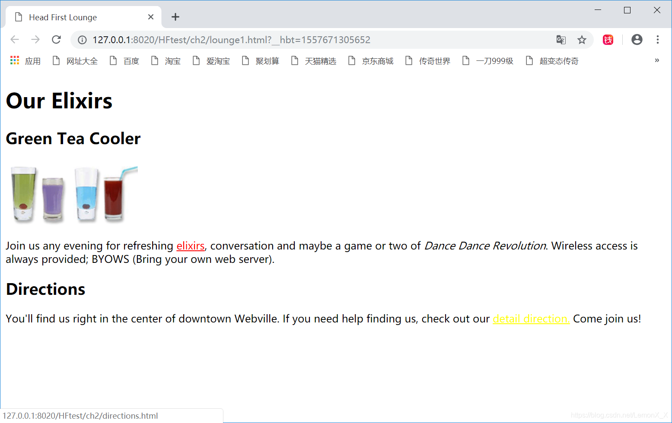Expand hidden bookmarks with the chevron
This screenshot has width=672, height=423.
[657, 60]
